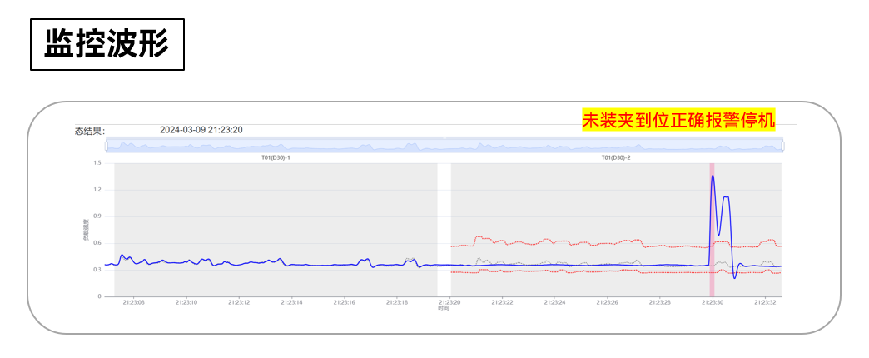This screenshot has height=358, width=869.
Task: Click the timestamp 2024-03-09 21:23:20
Action: (201, 130)
